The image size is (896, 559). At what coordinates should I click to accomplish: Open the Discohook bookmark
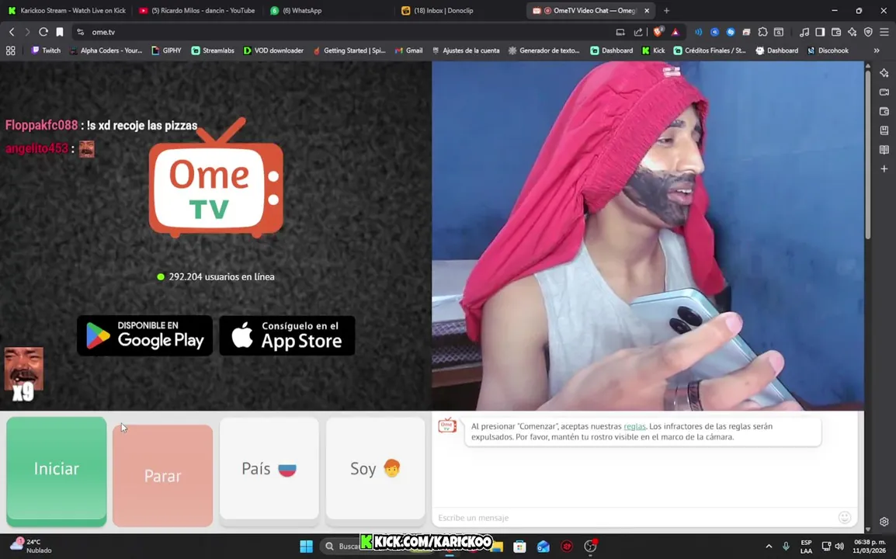pos(828,50)
